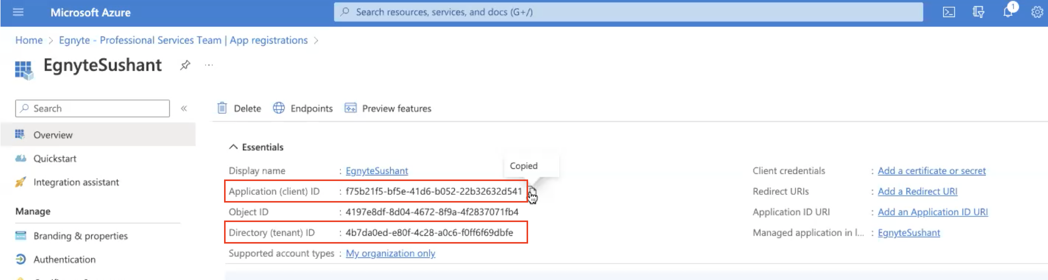Viewport: 1048px width, 280px height.
Task: Click Add a Redirect URI
Action: (917, 191)
